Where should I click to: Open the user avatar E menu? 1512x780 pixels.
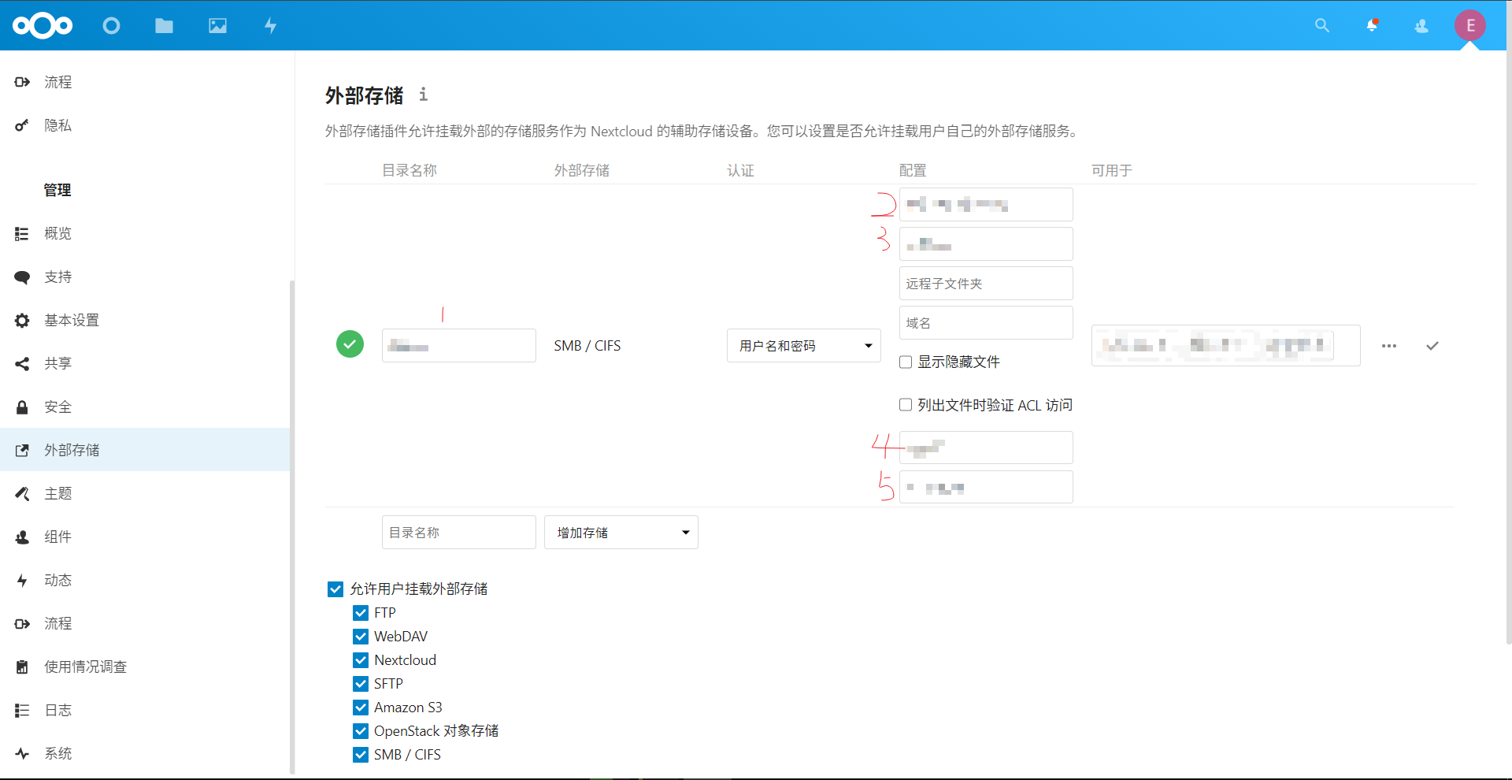point(1470,26)
